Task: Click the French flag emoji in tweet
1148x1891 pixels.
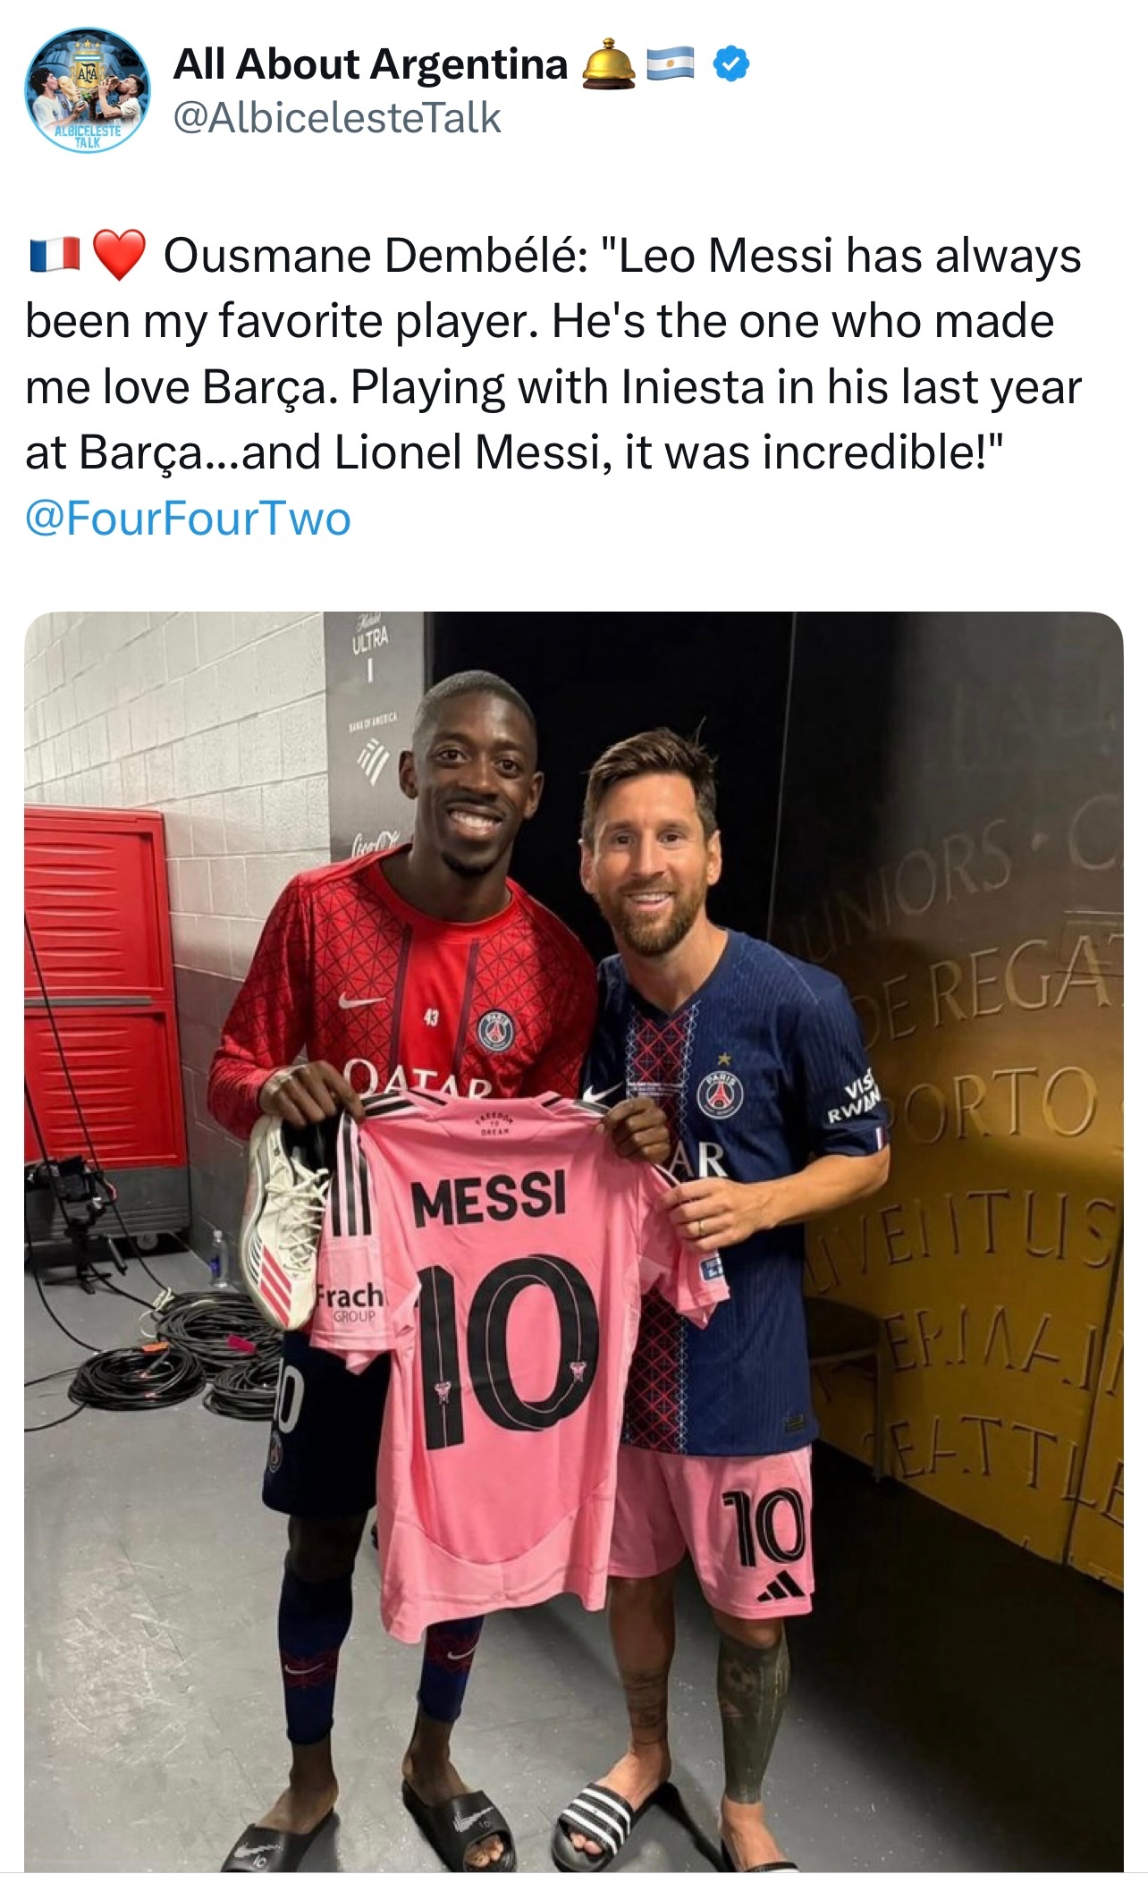Action: tap(55, 256)
